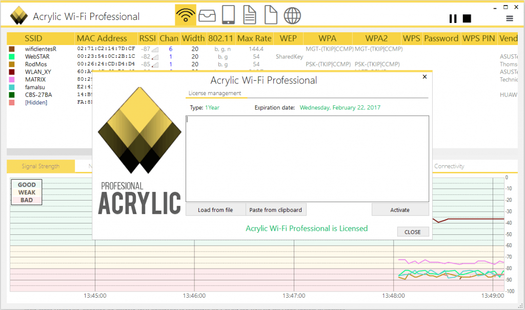Image resolution: width=525 pixels, height=310 pixels.
Task: Sort by WPA2 column header
Action: click(x=376, y=38)
